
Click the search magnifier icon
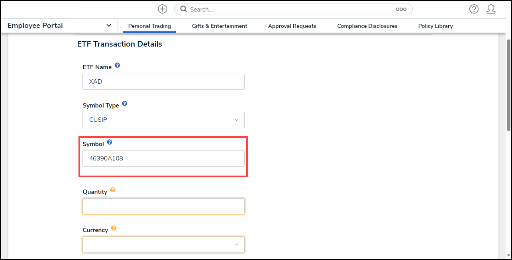pos(184,9)
